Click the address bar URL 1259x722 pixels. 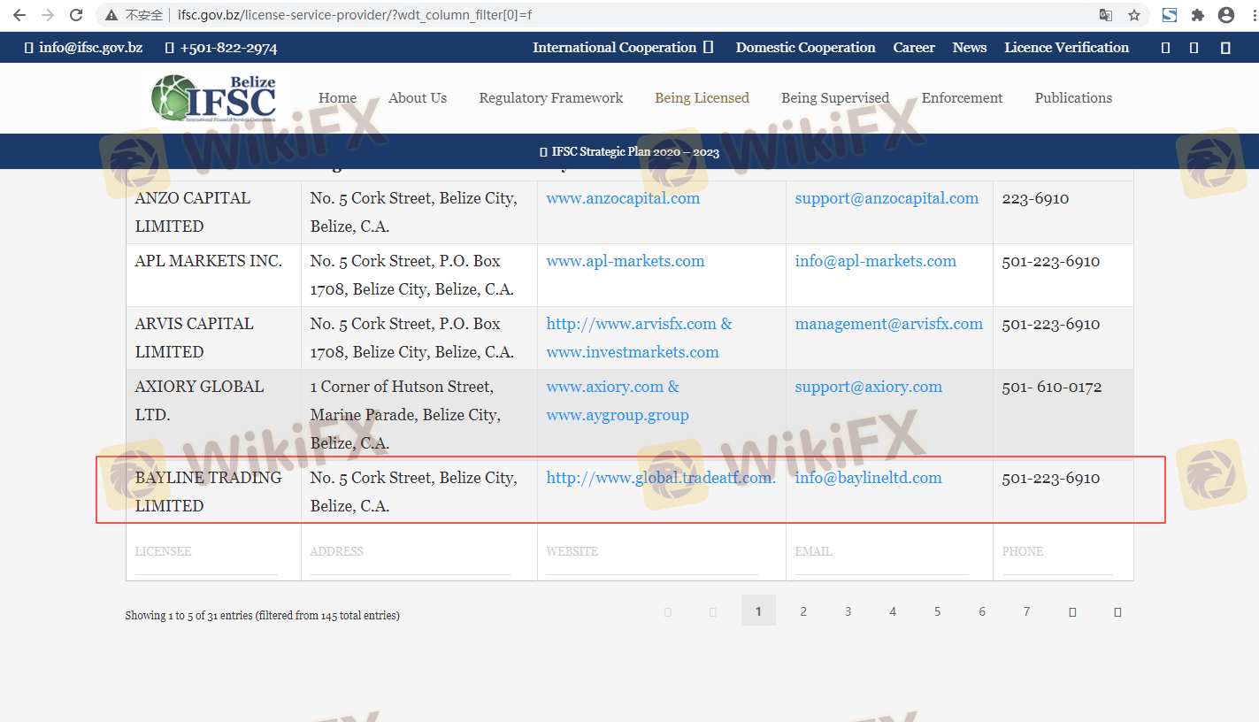[354, 15]
